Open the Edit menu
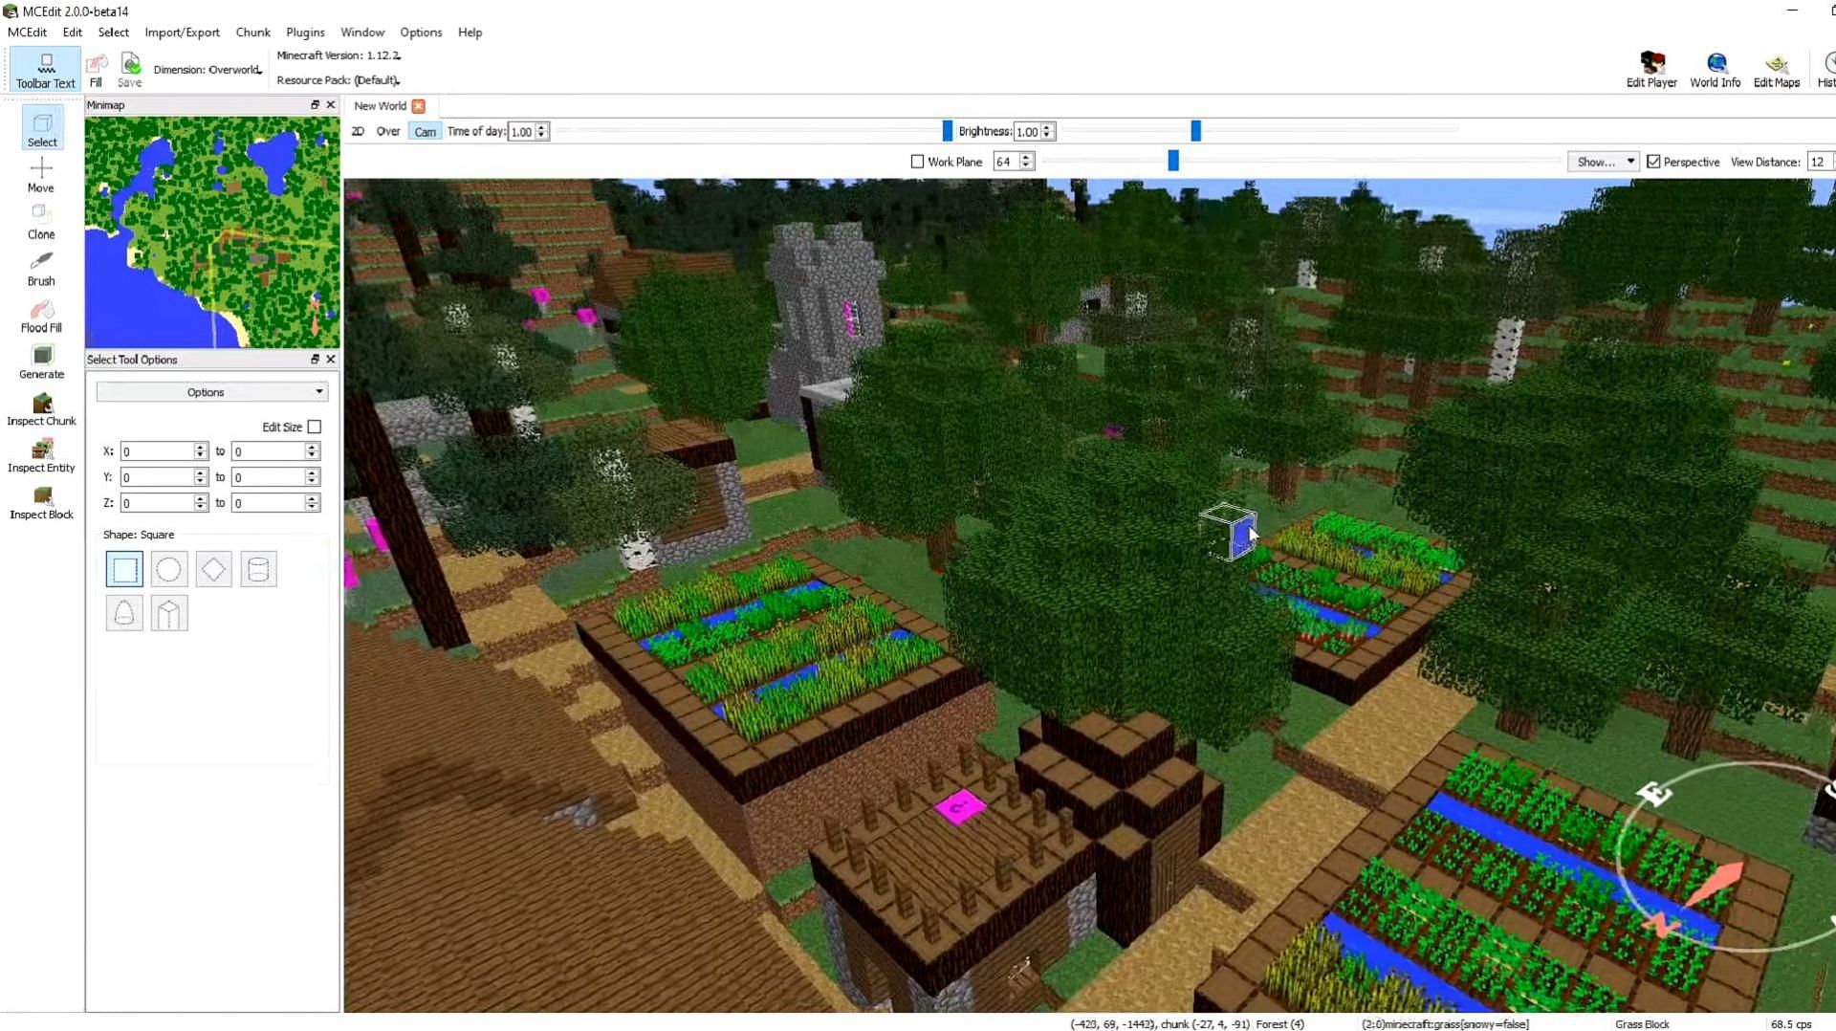The width and height of the screenshot is (1836, 1031). 73,32
